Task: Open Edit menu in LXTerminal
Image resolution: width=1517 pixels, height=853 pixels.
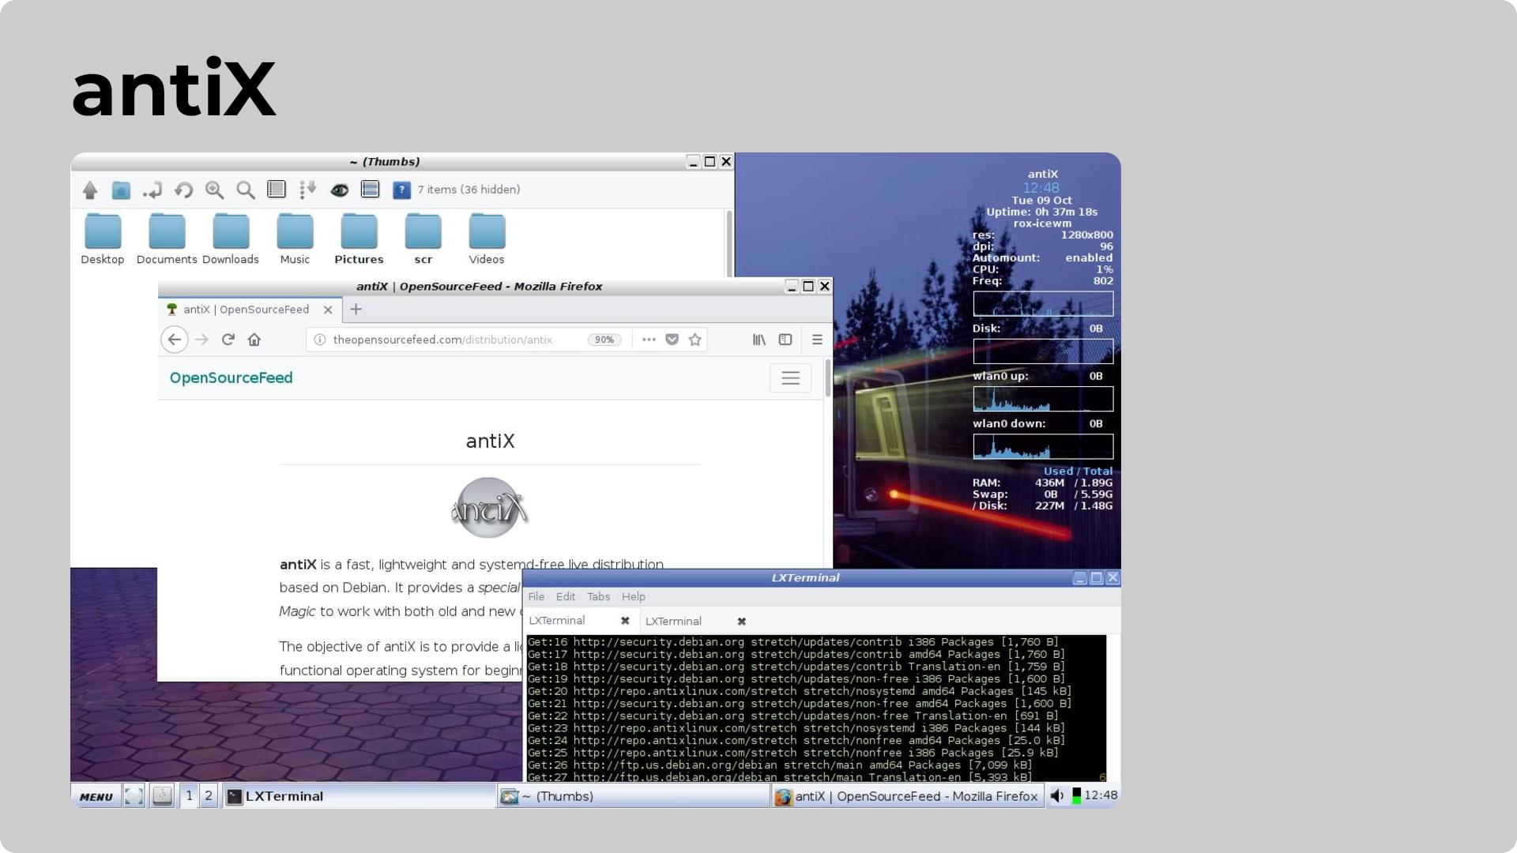Action: pos(566,597)
